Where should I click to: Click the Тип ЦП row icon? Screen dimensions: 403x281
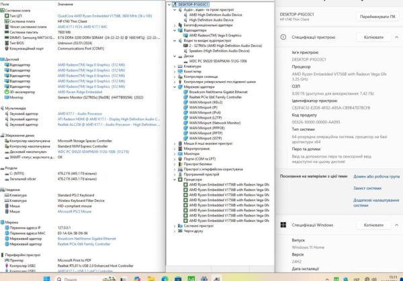7,16
